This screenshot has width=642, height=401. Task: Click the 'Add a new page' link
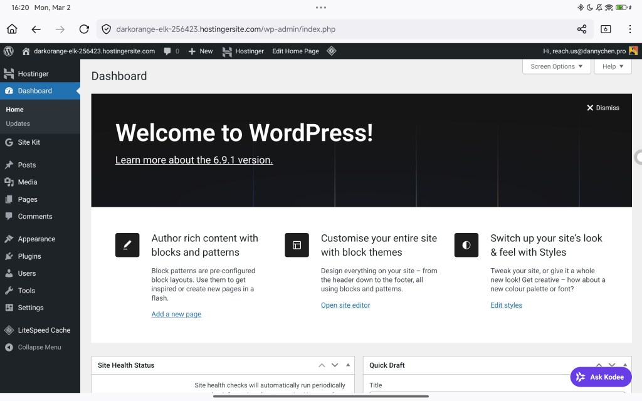click(176, 314)
